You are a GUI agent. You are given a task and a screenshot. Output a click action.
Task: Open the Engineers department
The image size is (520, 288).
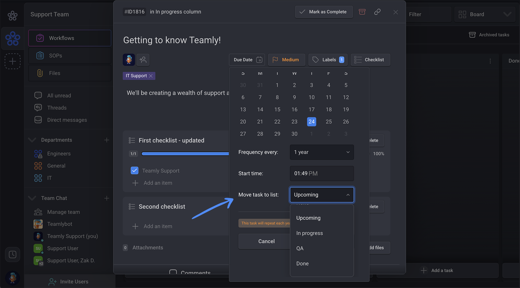(59, 154)
